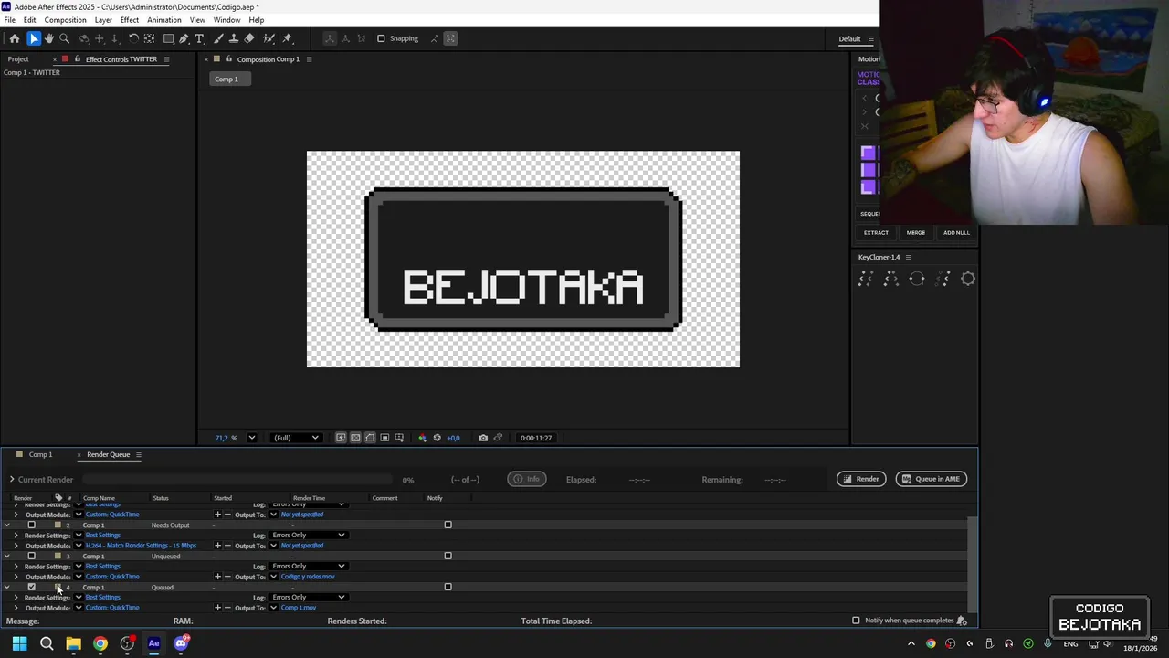The width and height of the screenshot is (1169, 658).
Task: Click the KeyCloner settings gear icon
Action: (x=968, y=279)
